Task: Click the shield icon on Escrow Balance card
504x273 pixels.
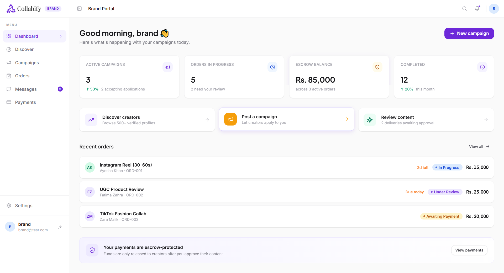Action: click(x=377, y=67)
